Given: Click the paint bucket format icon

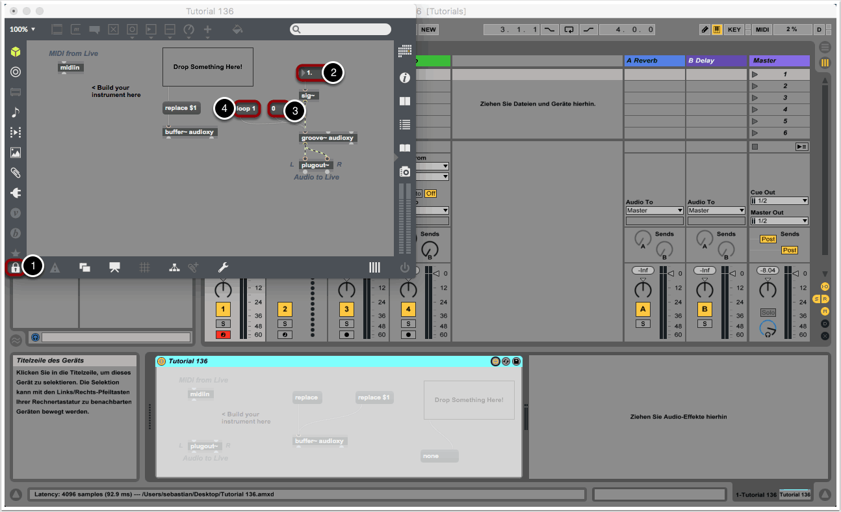Looking at the screenshot, I should [x=238, y=29].
